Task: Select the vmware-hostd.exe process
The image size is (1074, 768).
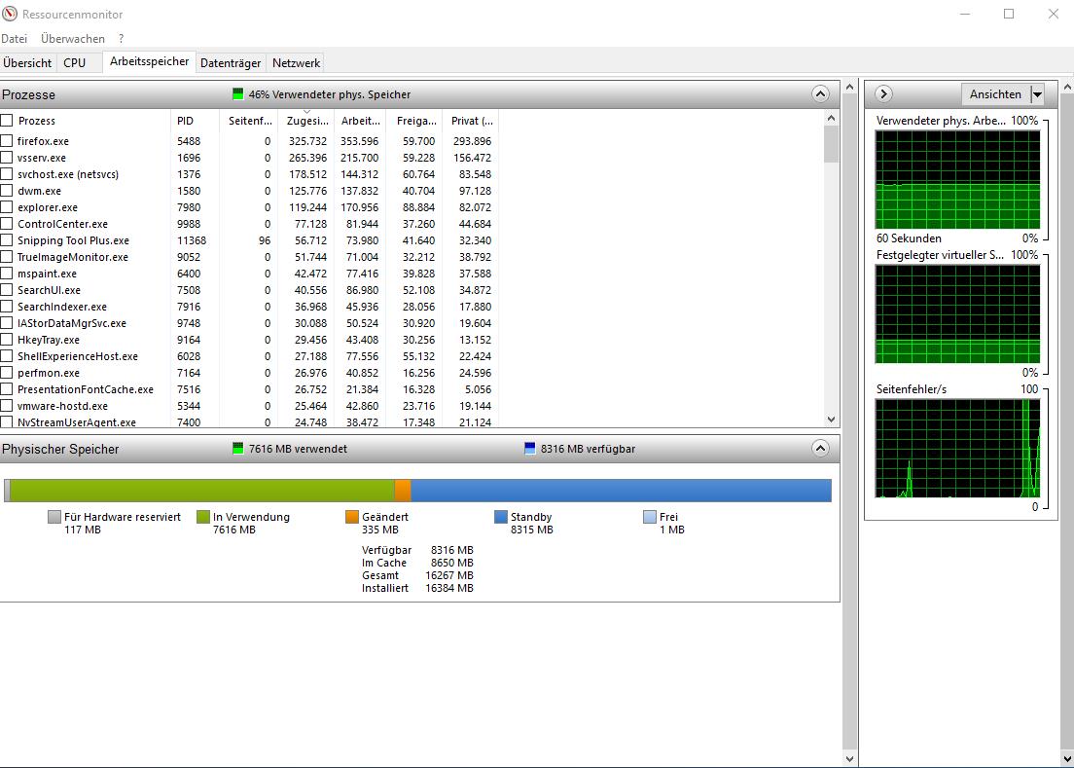Action: (x=62, y=406)
